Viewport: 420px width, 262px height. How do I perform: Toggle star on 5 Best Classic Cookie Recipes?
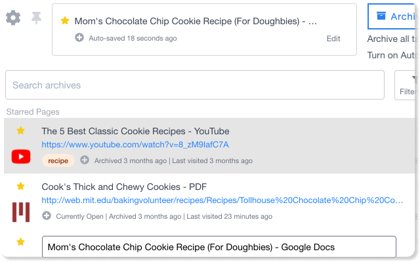pyautogui.click(x=20, y=131)
